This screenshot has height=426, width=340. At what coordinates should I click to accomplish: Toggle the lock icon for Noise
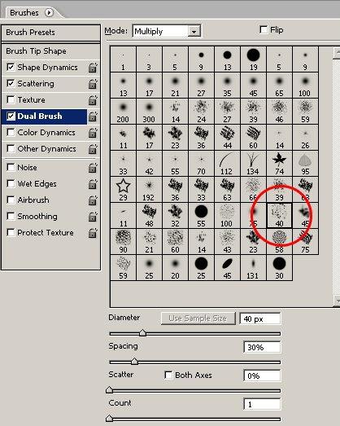tap(93, 168)
